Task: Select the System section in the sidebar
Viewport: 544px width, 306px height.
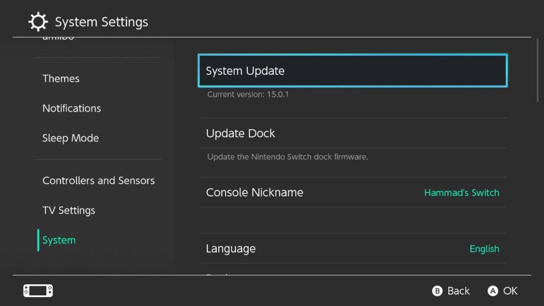Action: coord(58,240)
